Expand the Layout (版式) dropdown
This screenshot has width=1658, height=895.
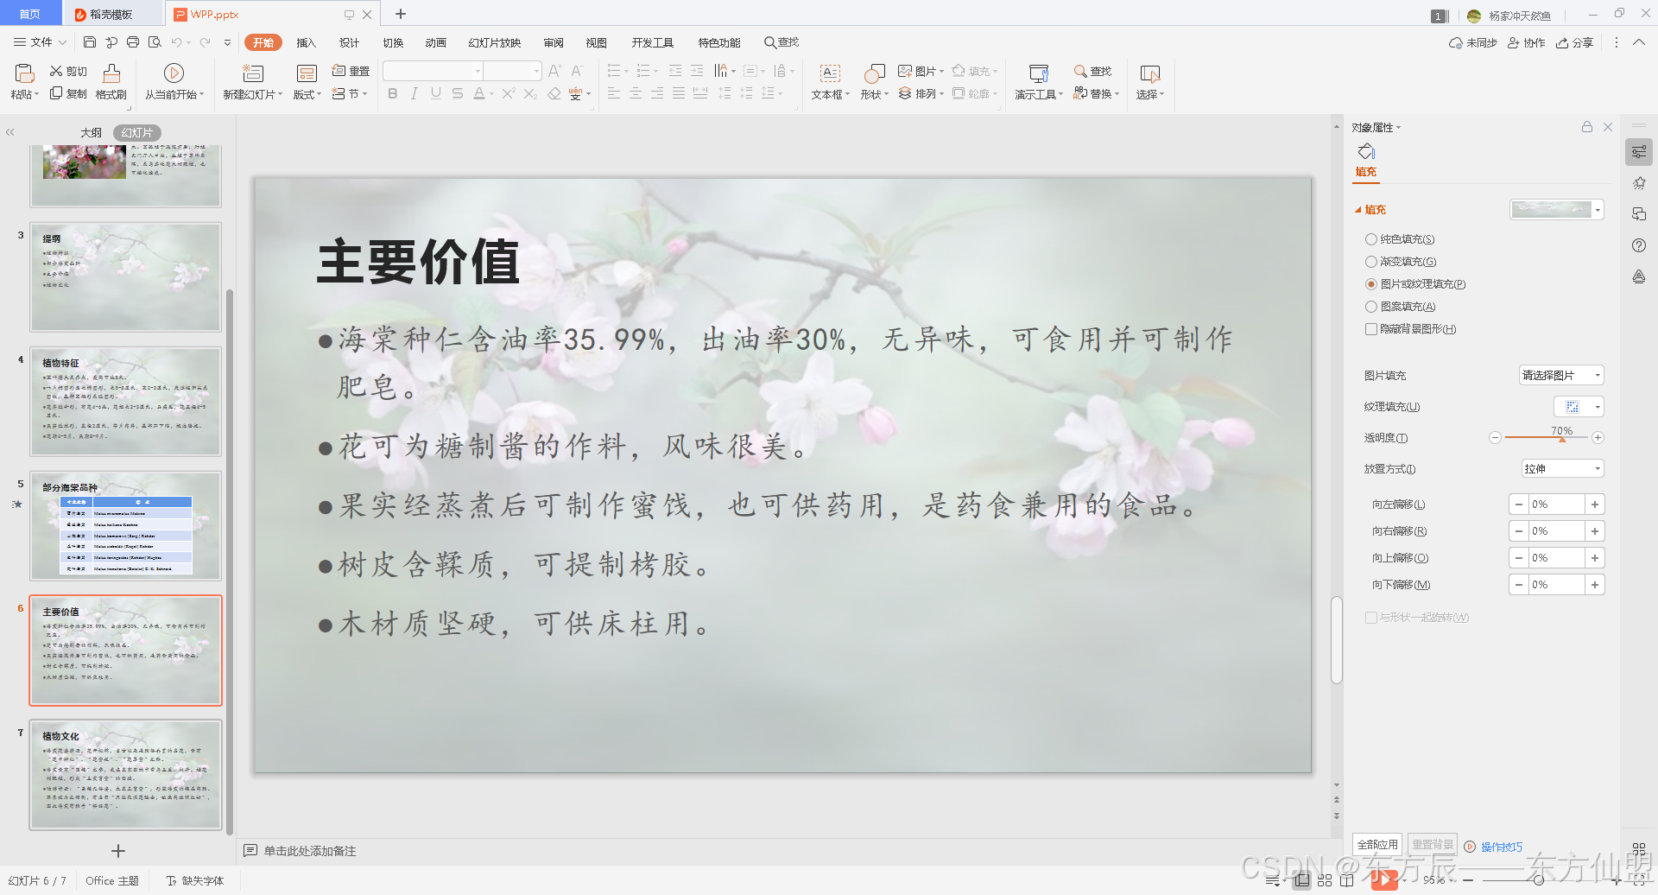point(307,94)
